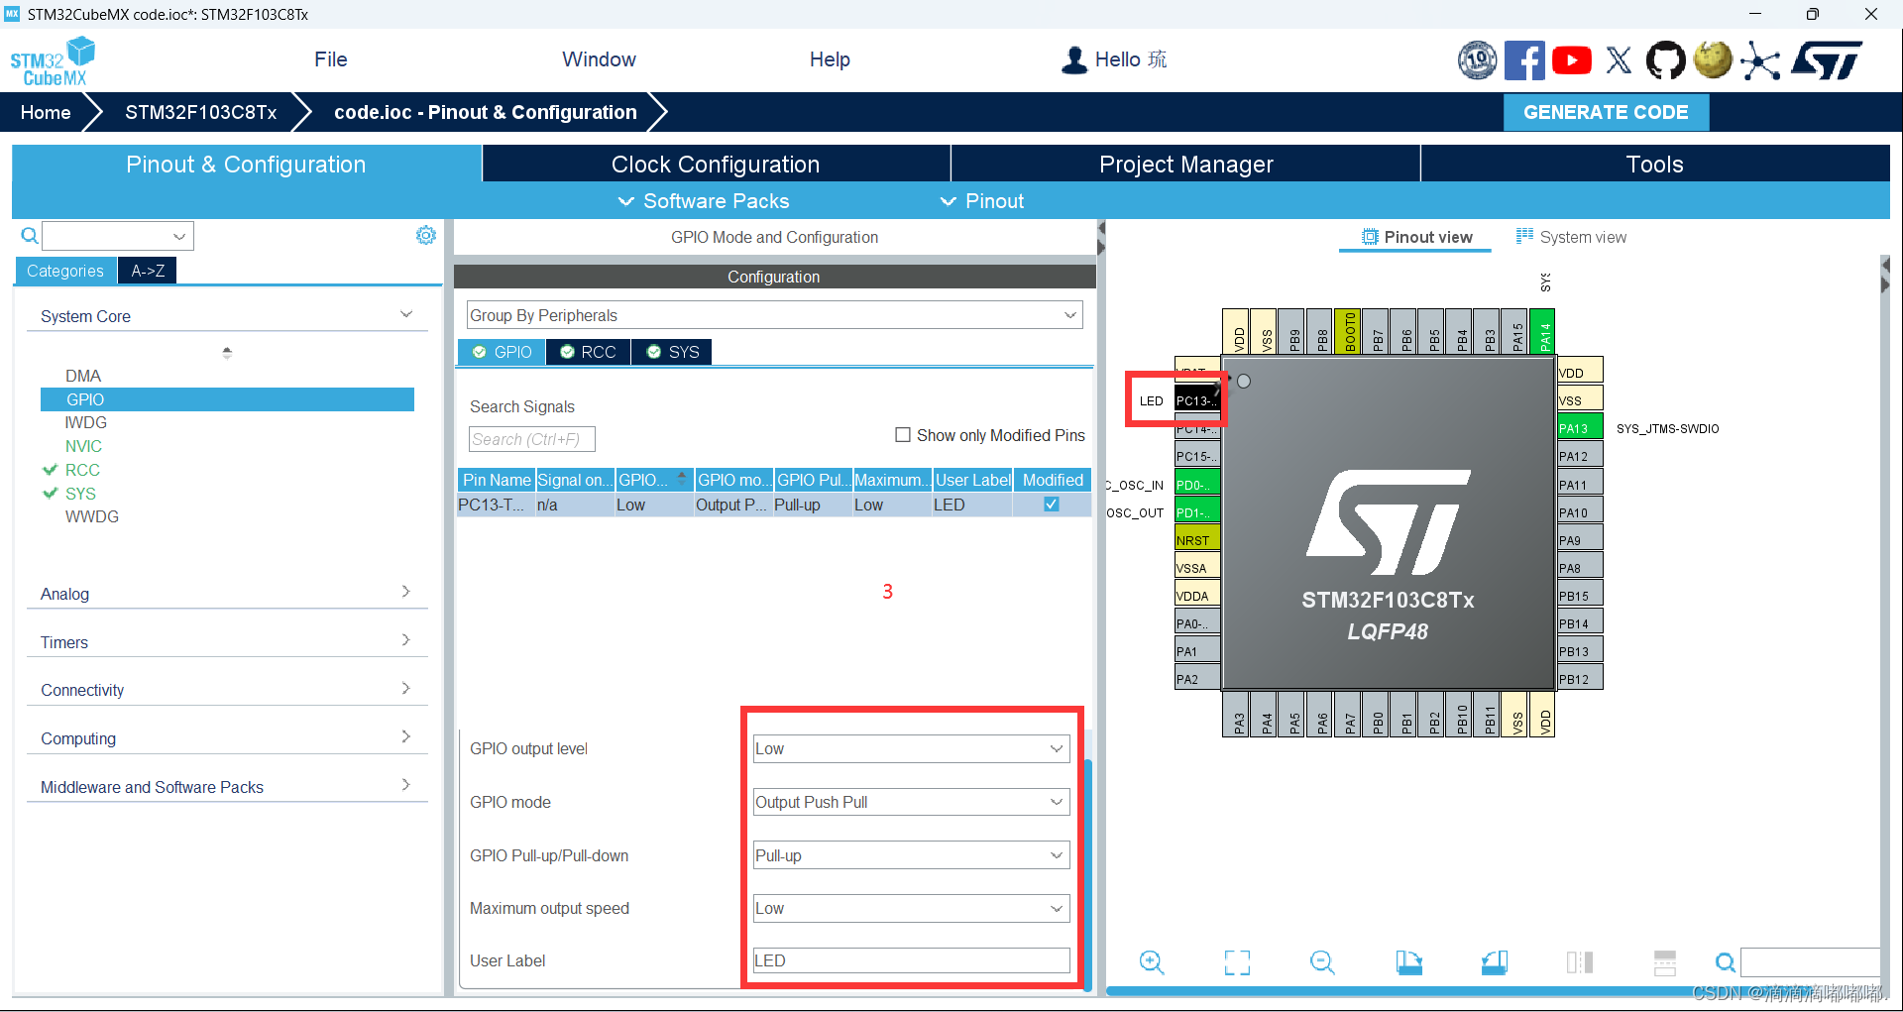The width and height of the screenshot is (1903, 1012).
Task: Open the GitHub icon in header
Action: (1665, 60)
